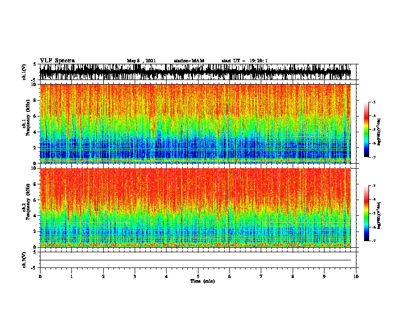The width and height of the screenshot is (401, 310).
Task: Click the 6 kHz tick of ch.1 spectrogram
Action: tap(35, 116)
